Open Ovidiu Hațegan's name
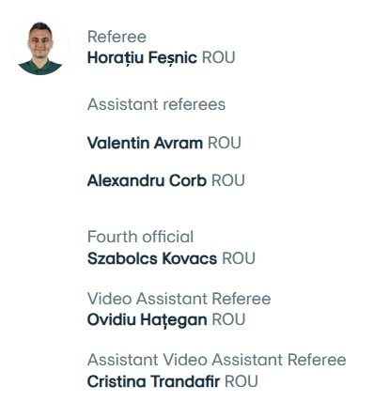The width and height of the screenshot is (389, 417). 148,320
